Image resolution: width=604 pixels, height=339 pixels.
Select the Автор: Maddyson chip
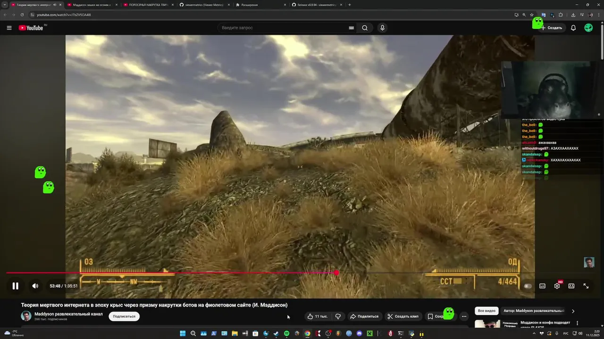(x=533, y=311)
